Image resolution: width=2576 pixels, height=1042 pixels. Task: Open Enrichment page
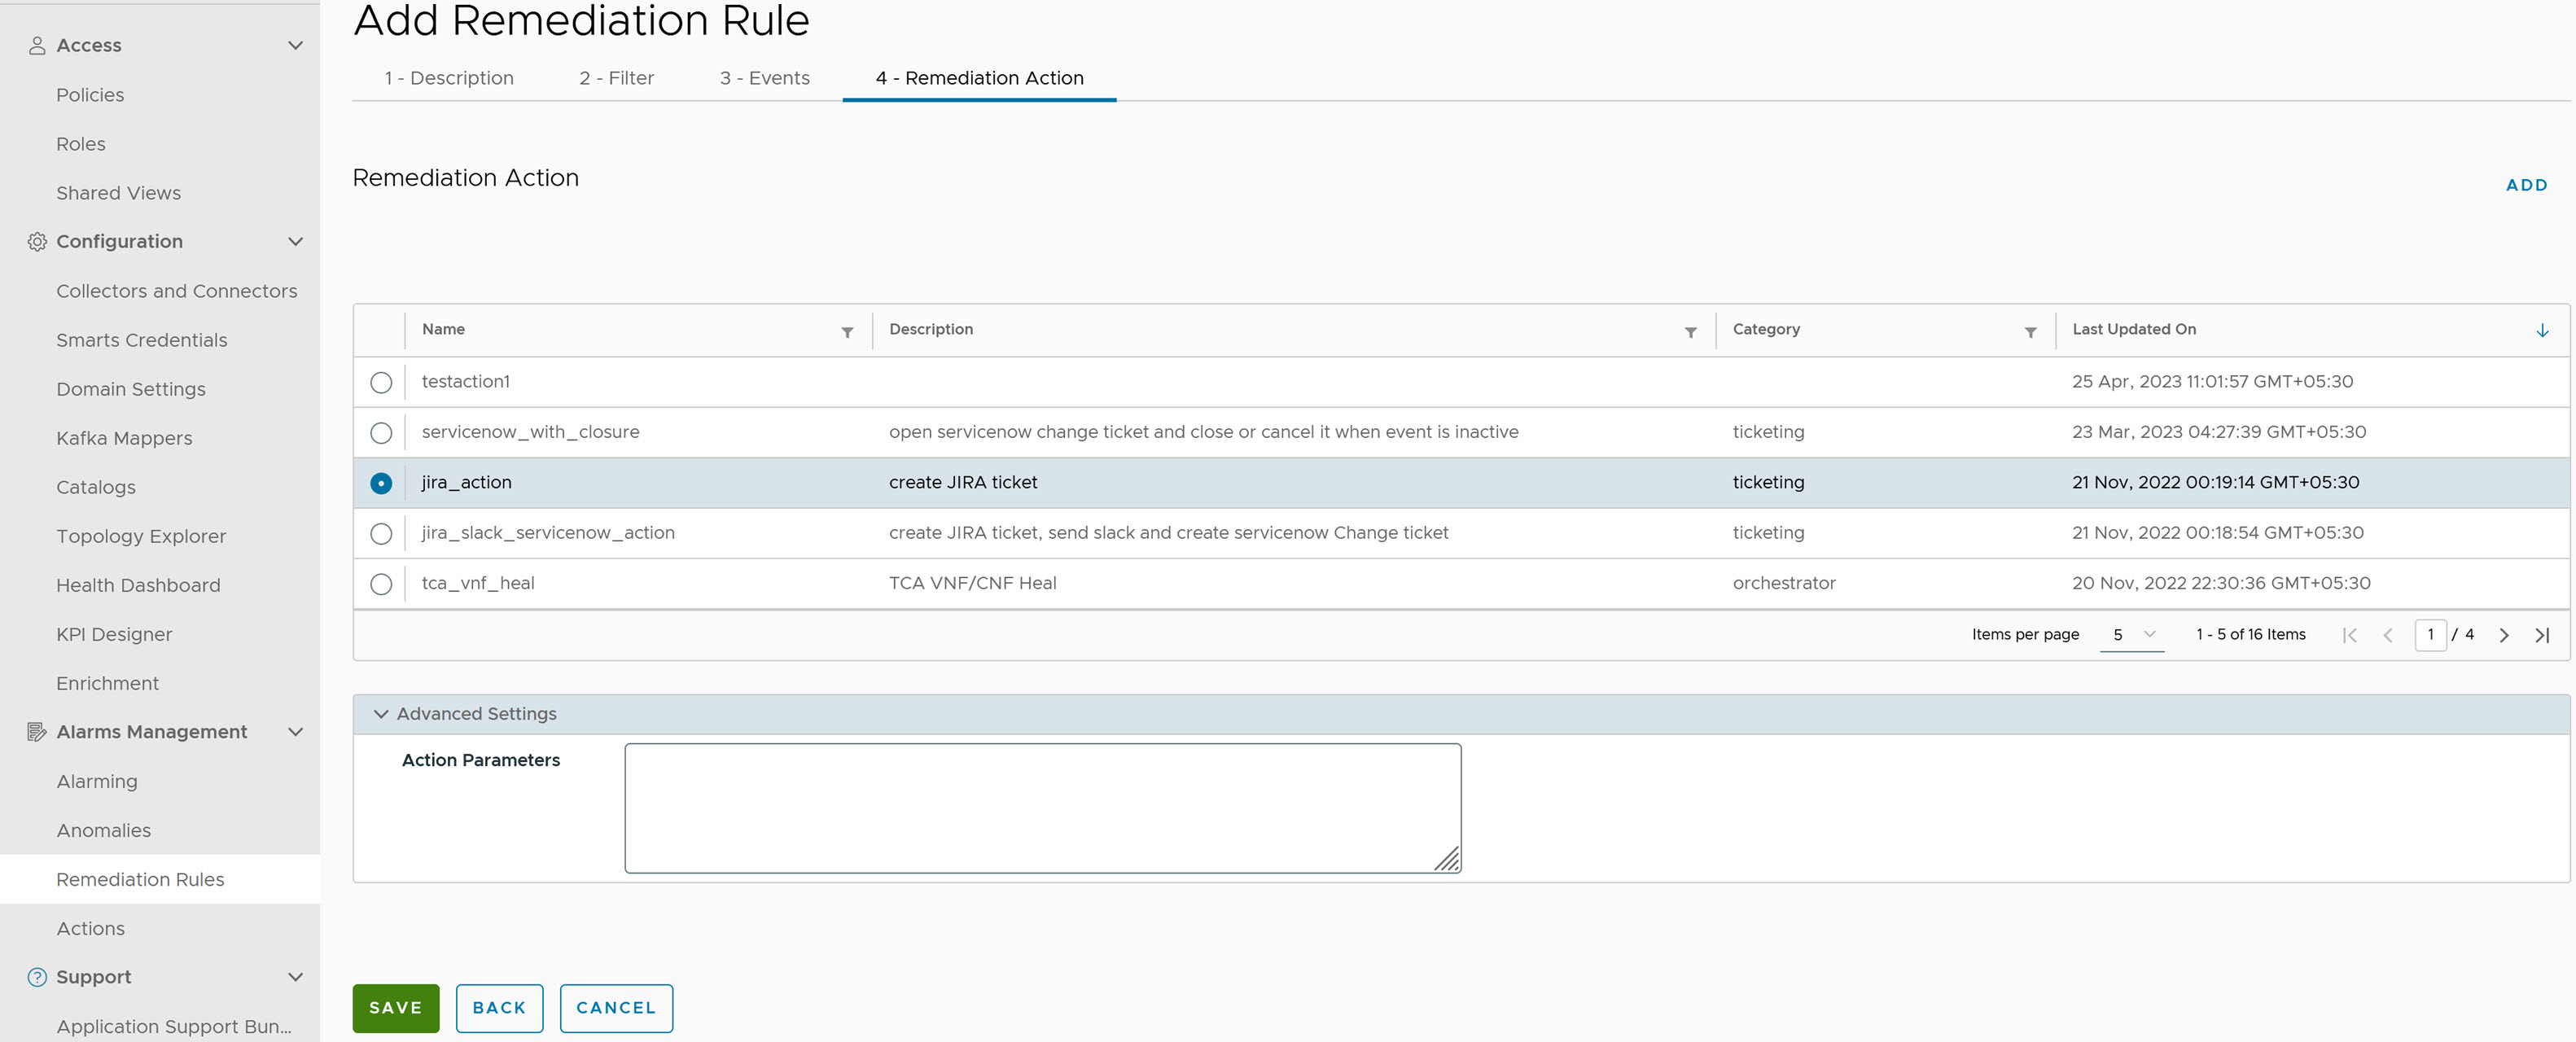click(x=107, y=683)
